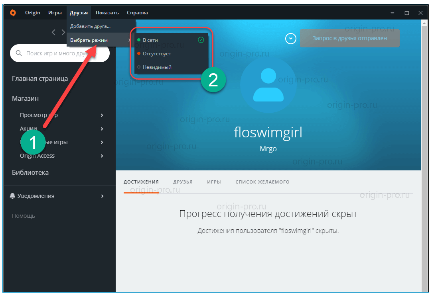Screen dimensions: 432x295
Task: Open the Помощь link
Action: coord(24,216)
